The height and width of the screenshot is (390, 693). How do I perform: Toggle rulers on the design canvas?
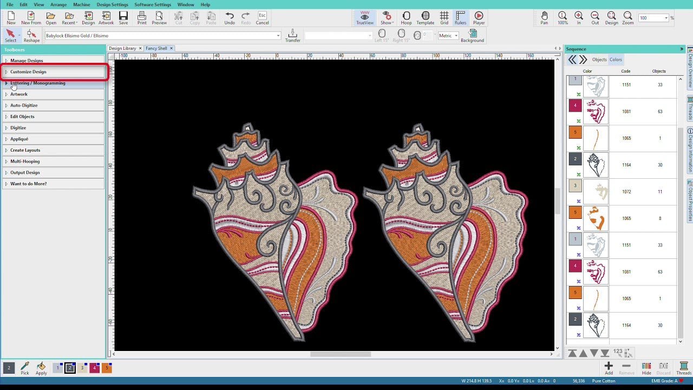click(460, 18)
